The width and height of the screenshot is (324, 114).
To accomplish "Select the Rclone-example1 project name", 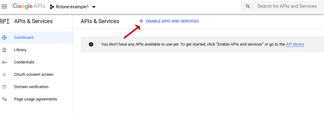I will click(72, 7).
